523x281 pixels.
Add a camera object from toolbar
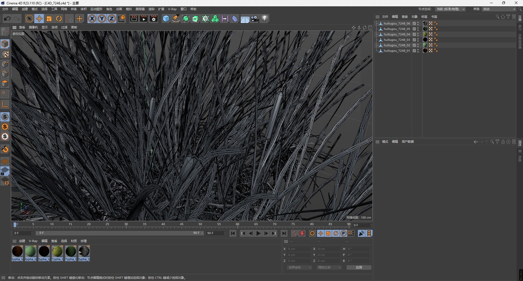[x=255, y=19]
